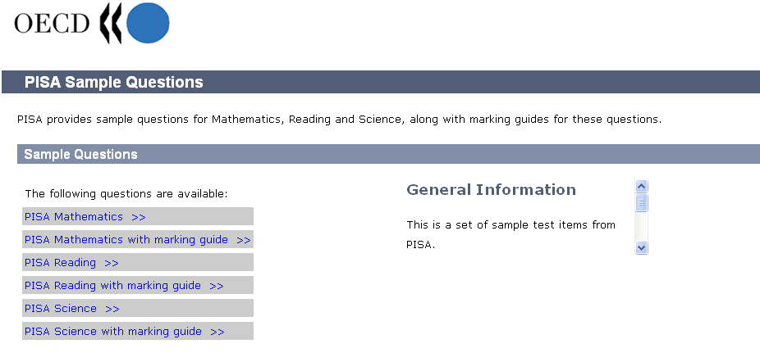The image size is (760, 362).
Task: Select the Sample Questions section header
Action: [x=80, y=154]
